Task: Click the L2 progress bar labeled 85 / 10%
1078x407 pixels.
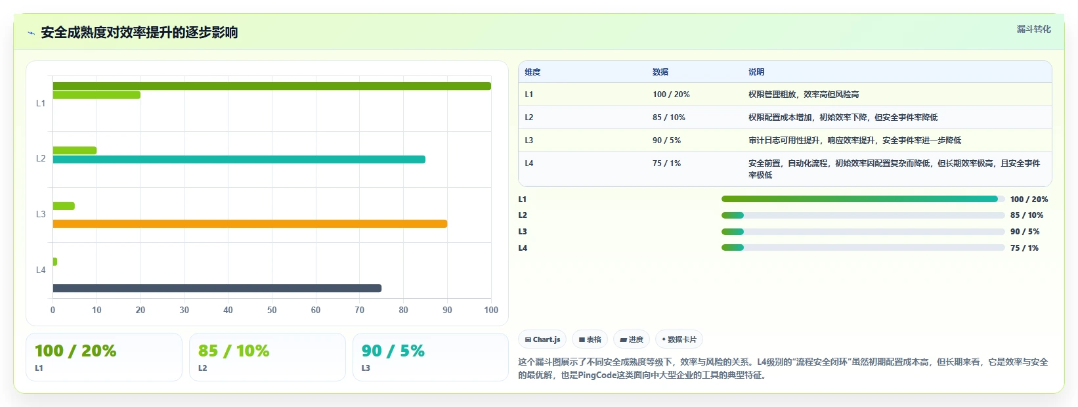Action: click(x=863, y=215)
